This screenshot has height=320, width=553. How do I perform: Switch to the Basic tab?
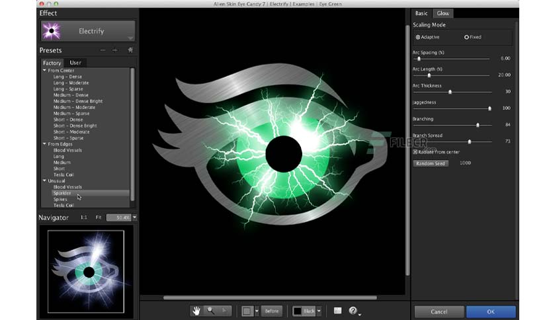pos(421,13)
